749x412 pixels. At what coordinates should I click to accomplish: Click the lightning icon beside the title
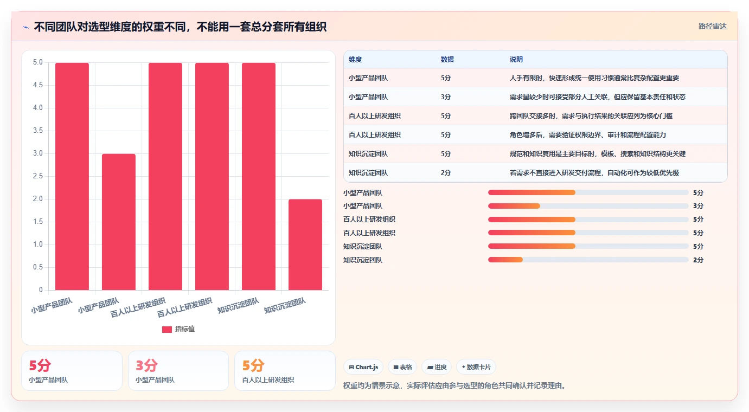point(26,27)
